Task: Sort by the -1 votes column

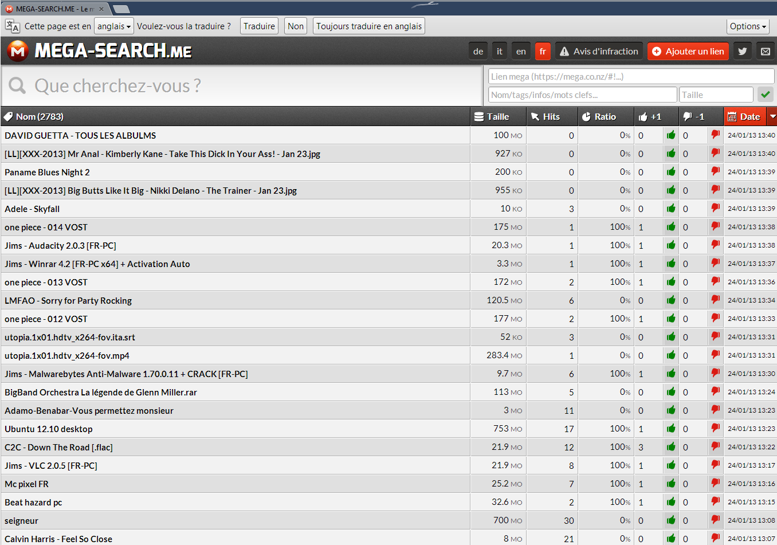Action: pos(700,116)
